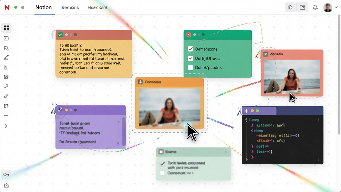Click the vertical scrollbar at the window's right edge
Image resolution: width=341 pixels, height=192 pixels.
click(x=339, y=74)
